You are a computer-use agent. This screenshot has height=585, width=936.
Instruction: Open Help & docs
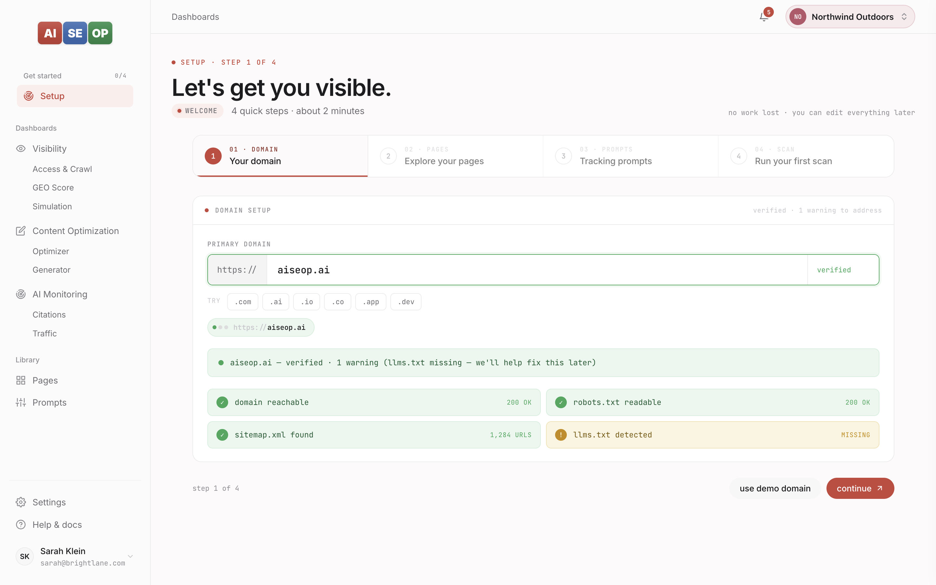[57, 525]
